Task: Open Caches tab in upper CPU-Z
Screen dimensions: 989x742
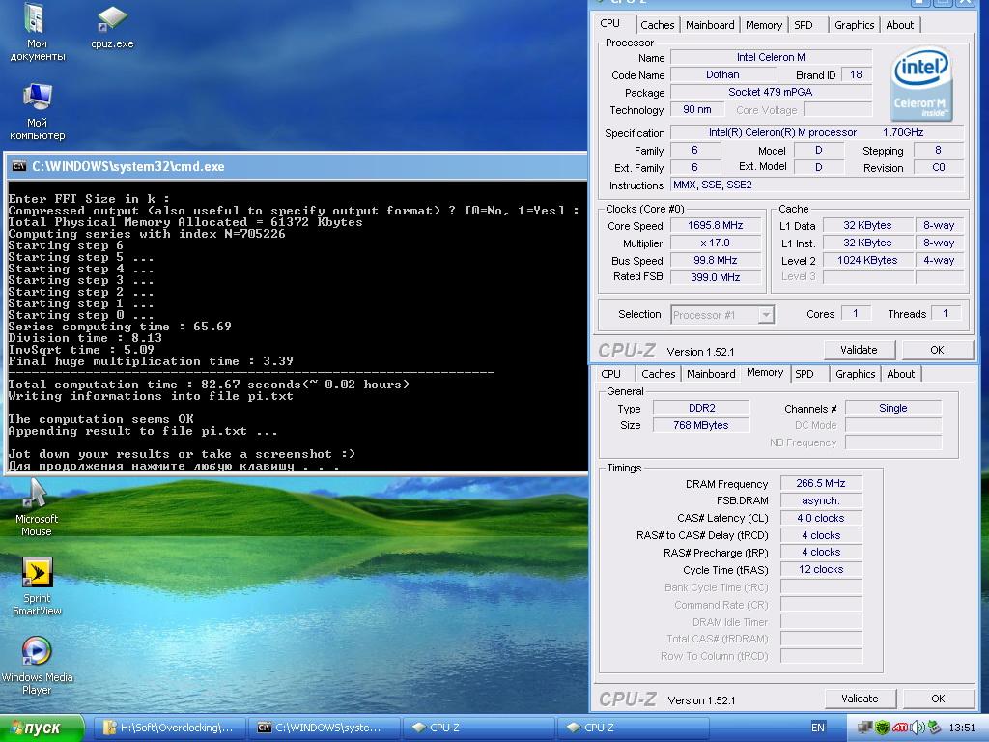Action: pos(657,25)
